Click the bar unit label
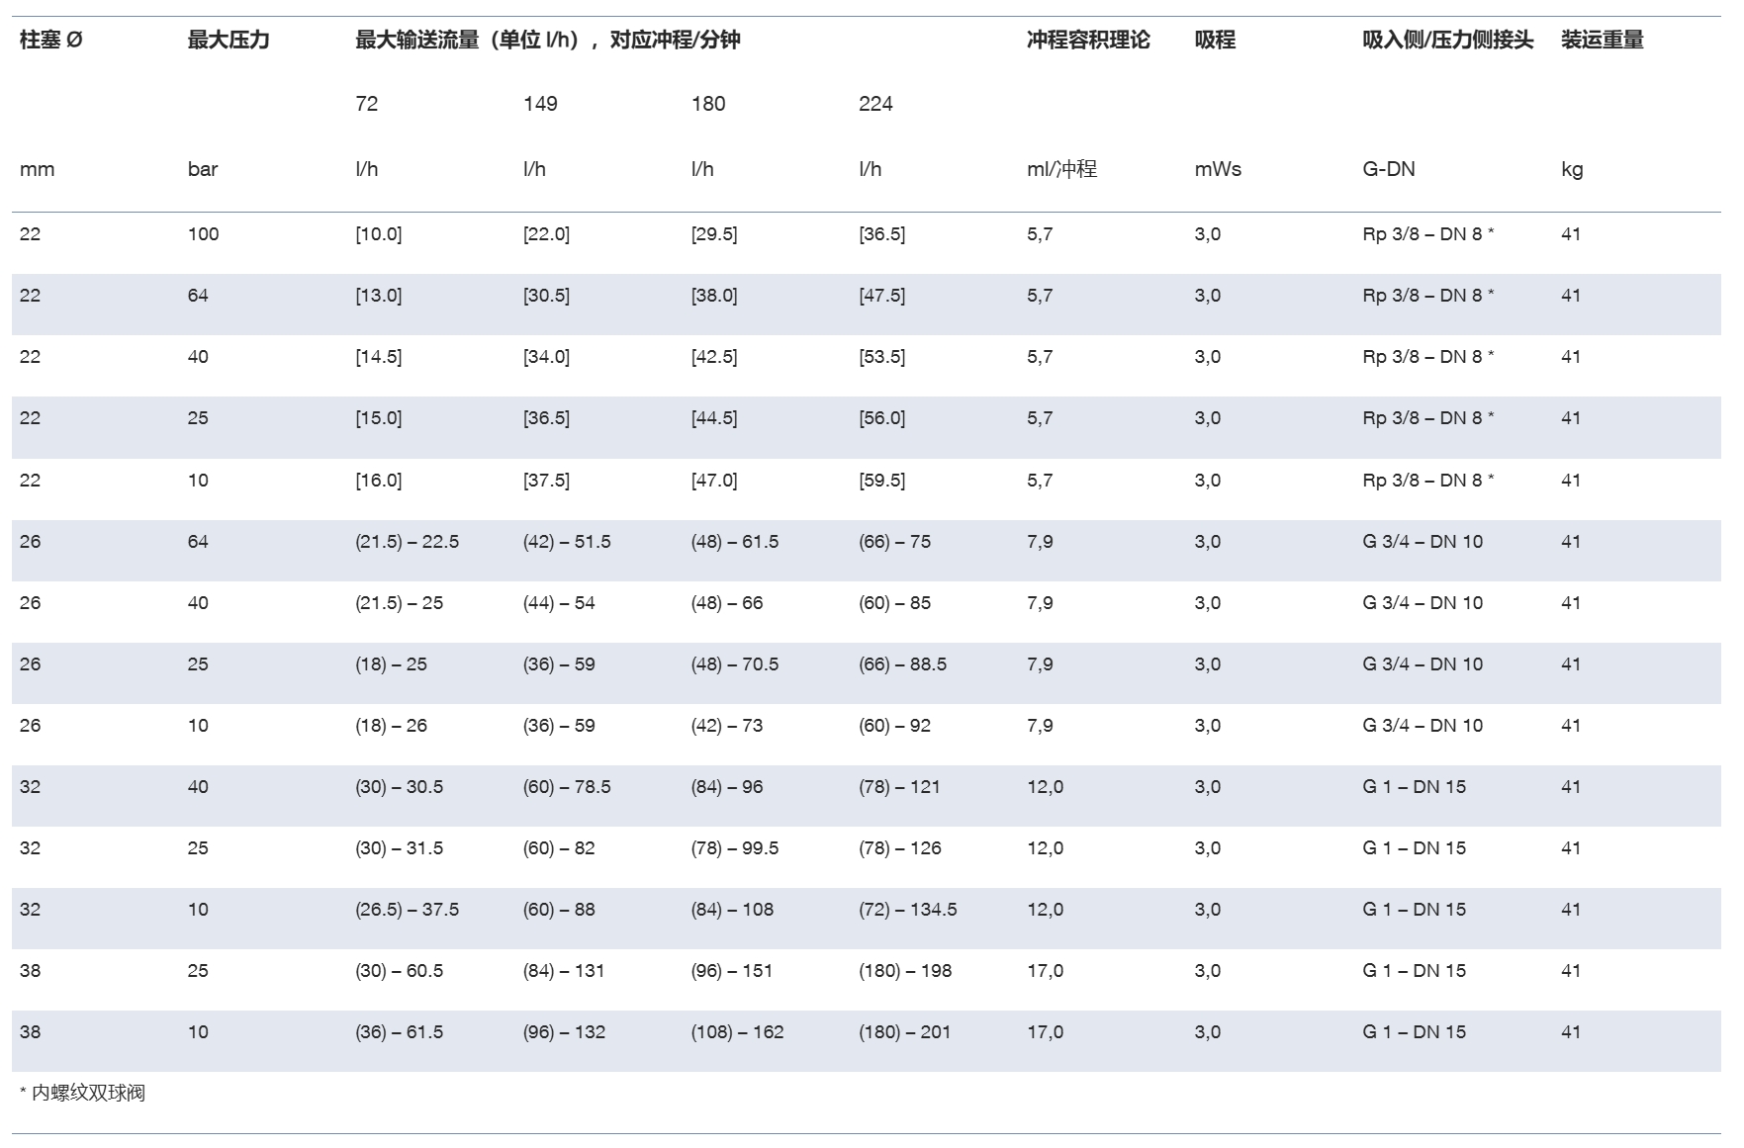Screen dimensions: 1744x1148 pyautogui.click(x=203, y=169)
